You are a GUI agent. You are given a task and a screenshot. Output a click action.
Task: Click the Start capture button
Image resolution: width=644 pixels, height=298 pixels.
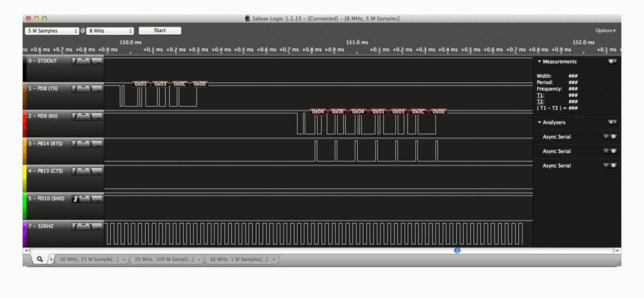pyautogui.click(x=160, y=30)
